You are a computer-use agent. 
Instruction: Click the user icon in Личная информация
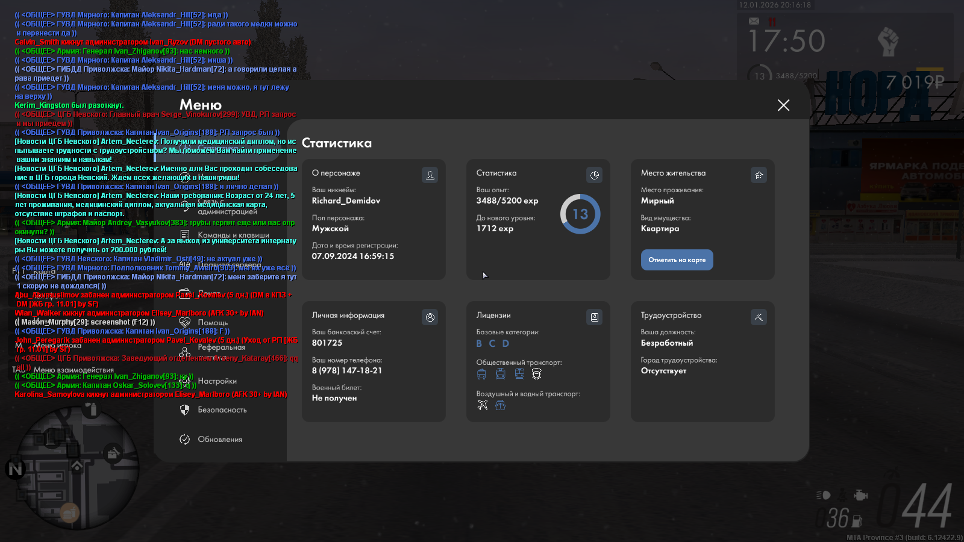430,317
